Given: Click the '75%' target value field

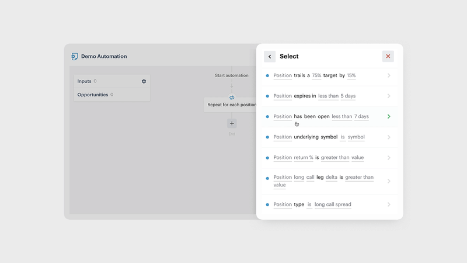Looking at the screenshot, I should click(316, 75).
